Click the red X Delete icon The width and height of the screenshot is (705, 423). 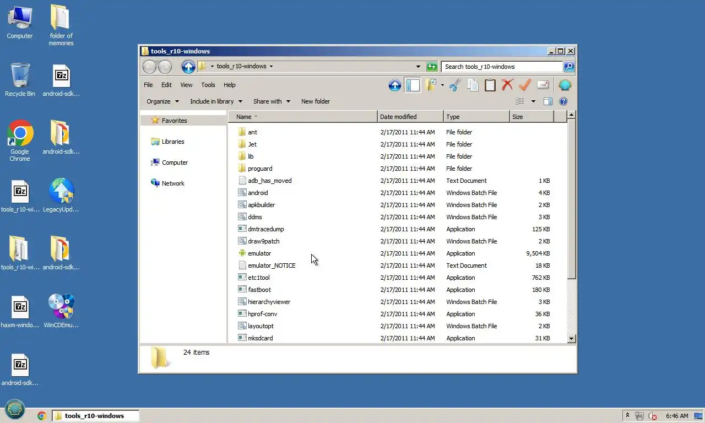tap(507, 85)
